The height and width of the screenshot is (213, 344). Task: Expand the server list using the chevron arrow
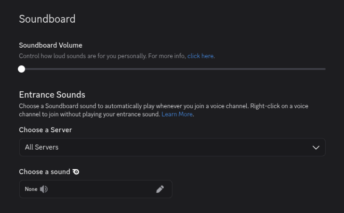click(x=316, y=147)
